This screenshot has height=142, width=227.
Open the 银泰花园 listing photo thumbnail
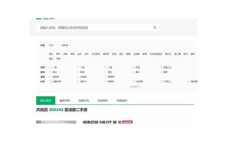click(x=56, y=122)
